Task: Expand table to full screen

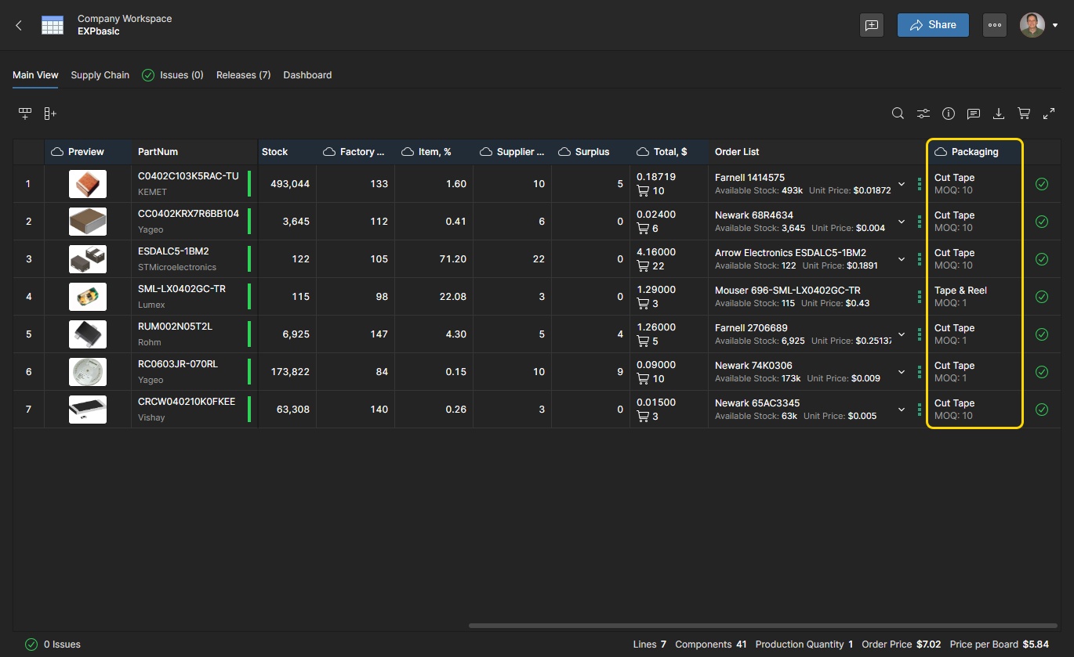Action: (x=1049, y=114)
